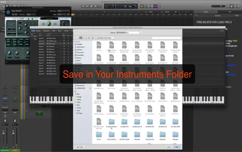This screenshot has height=152, width=242.
Task: Collapse the save dialog with the arrow button
Action: (x=142, y=33)
